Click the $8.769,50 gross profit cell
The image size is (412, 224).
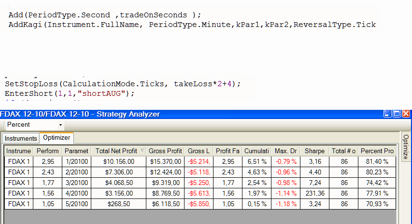(x=165, y=193)
